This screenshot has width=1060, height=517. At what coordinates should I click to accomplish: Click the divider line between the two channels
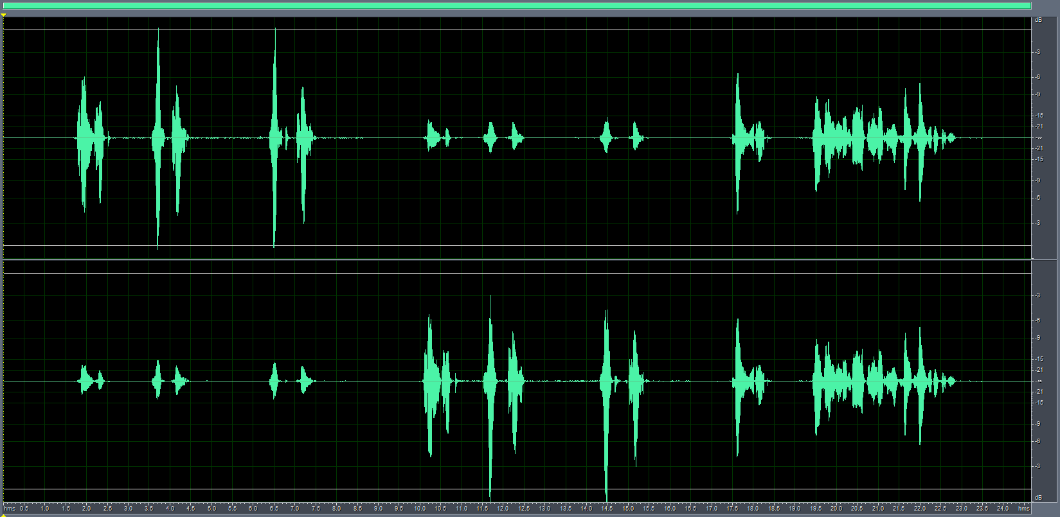tap(514, 259)
